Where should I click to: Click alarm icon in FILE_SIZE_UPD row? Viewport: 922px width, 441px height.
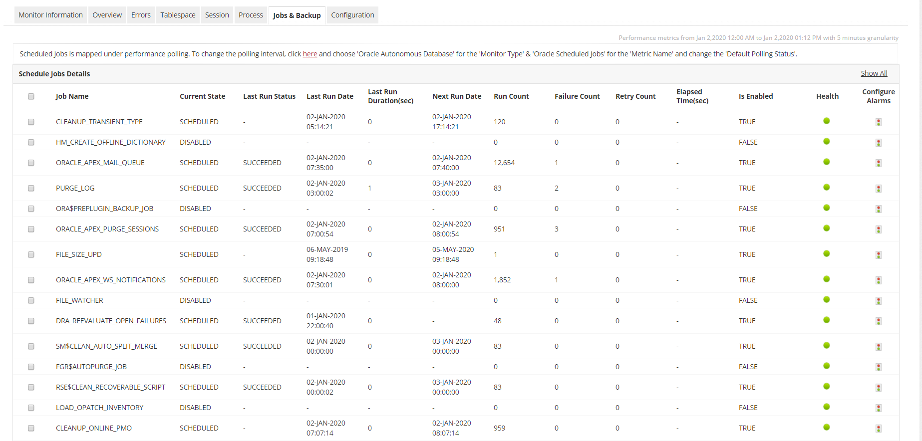878,255
